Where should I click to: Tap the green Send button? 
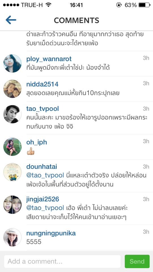[x=137, y=261]
